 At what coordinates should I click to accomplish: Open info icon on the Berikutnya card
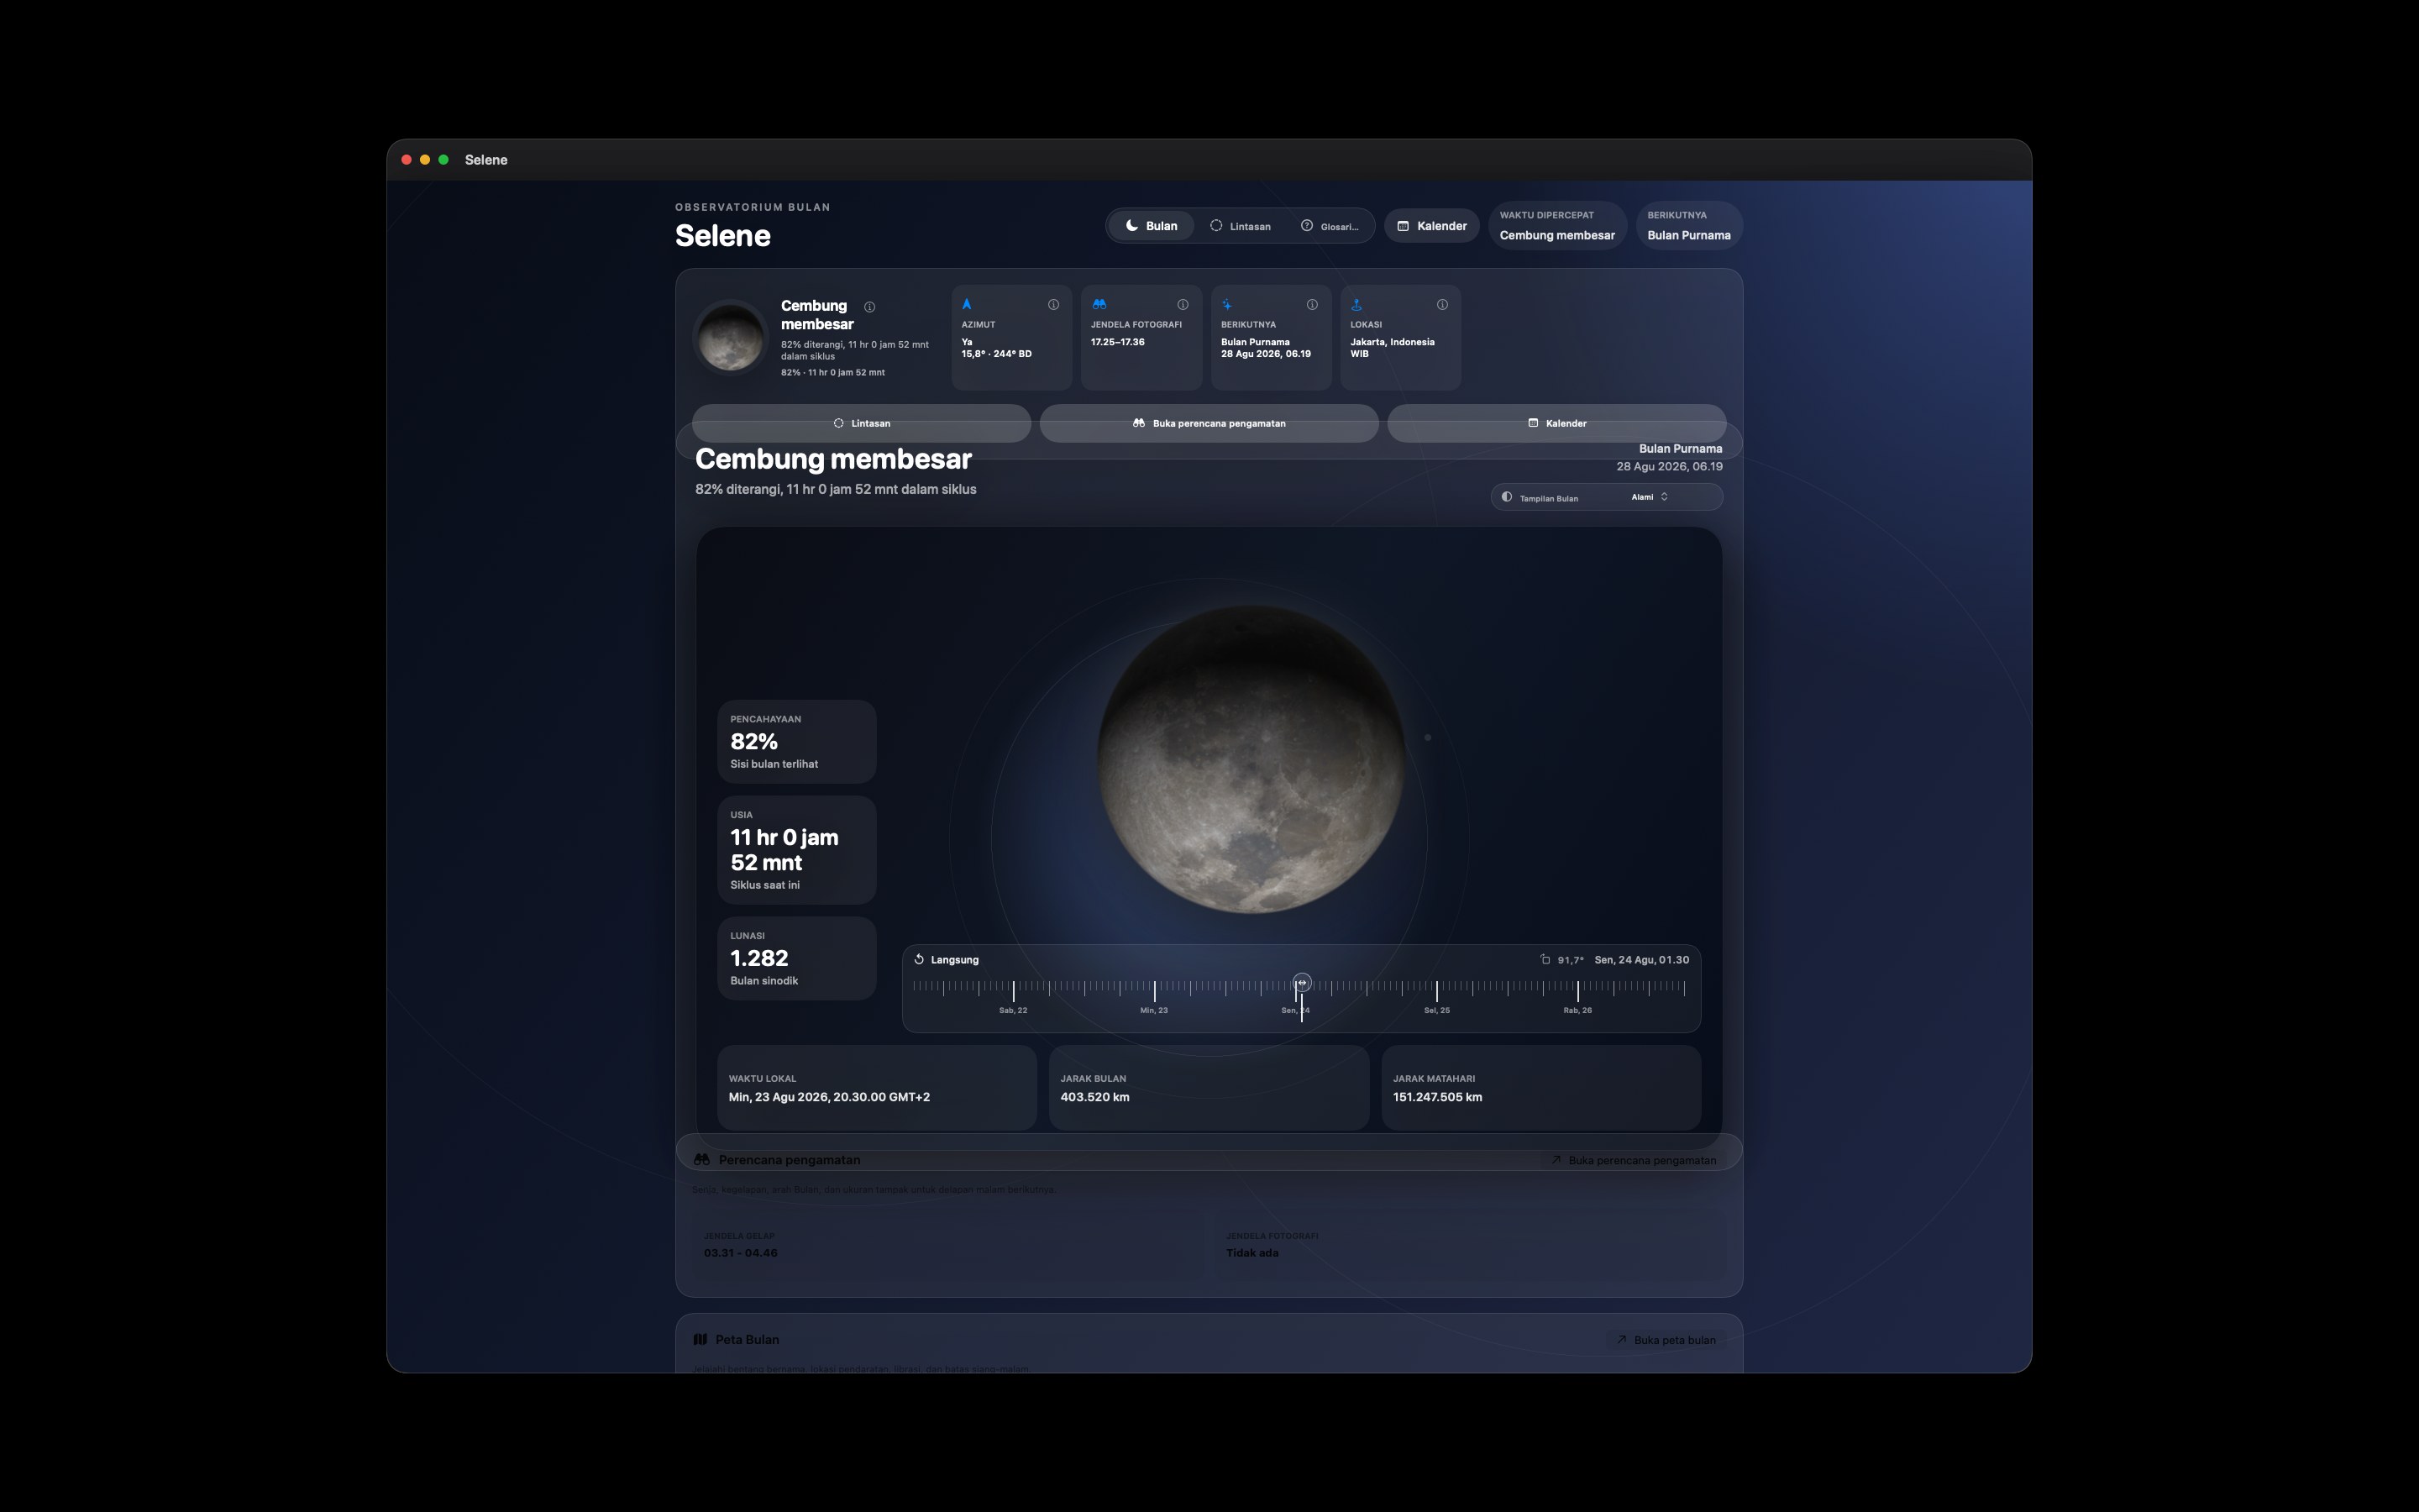pyautogui.click(x=1313, y=304)
